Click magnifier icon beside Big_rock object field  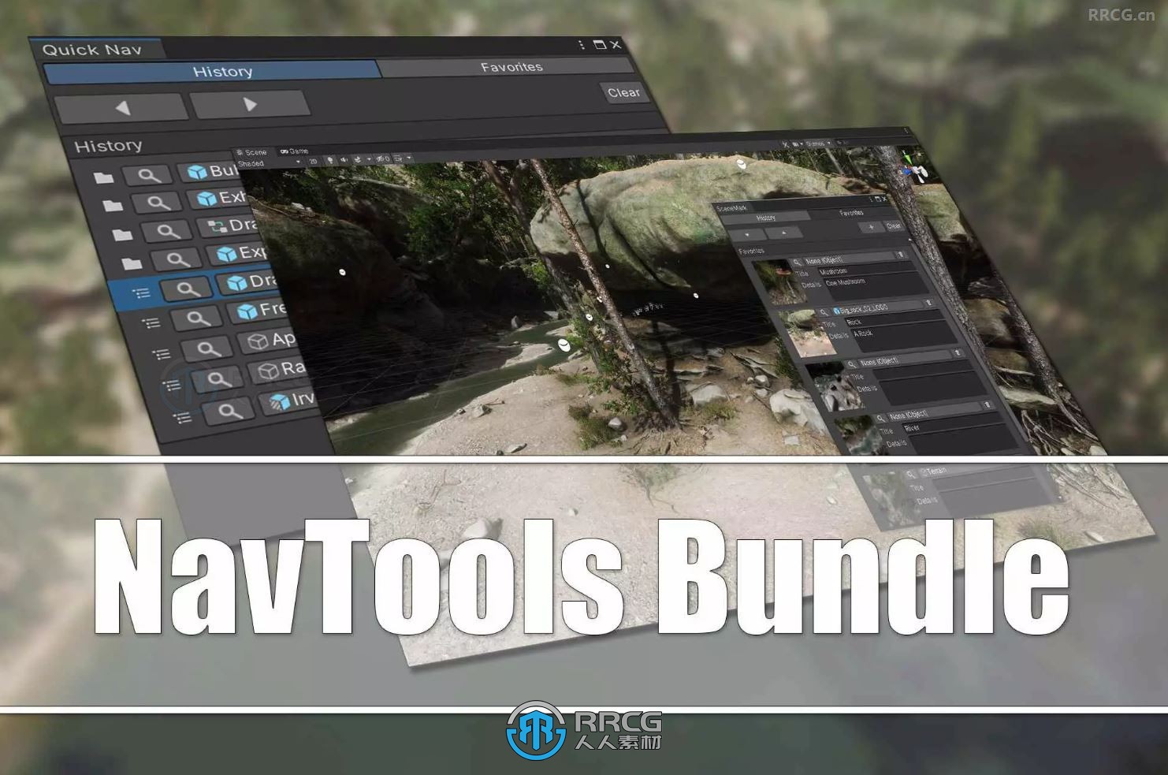pos(824,313)
